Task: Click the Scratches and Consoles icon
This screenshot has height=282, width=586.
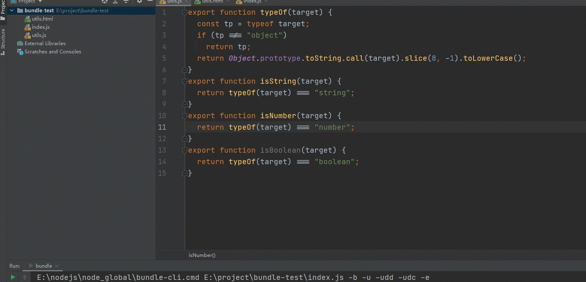Action: (20, 52)
